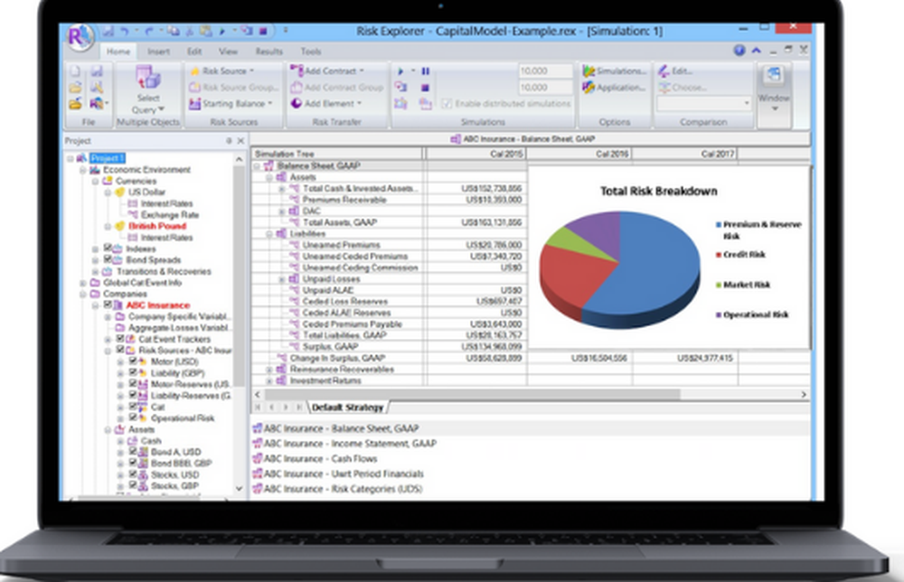The image size is (904, 582).
Task: Open the View ribbon tab
Action: click(229, 52)
